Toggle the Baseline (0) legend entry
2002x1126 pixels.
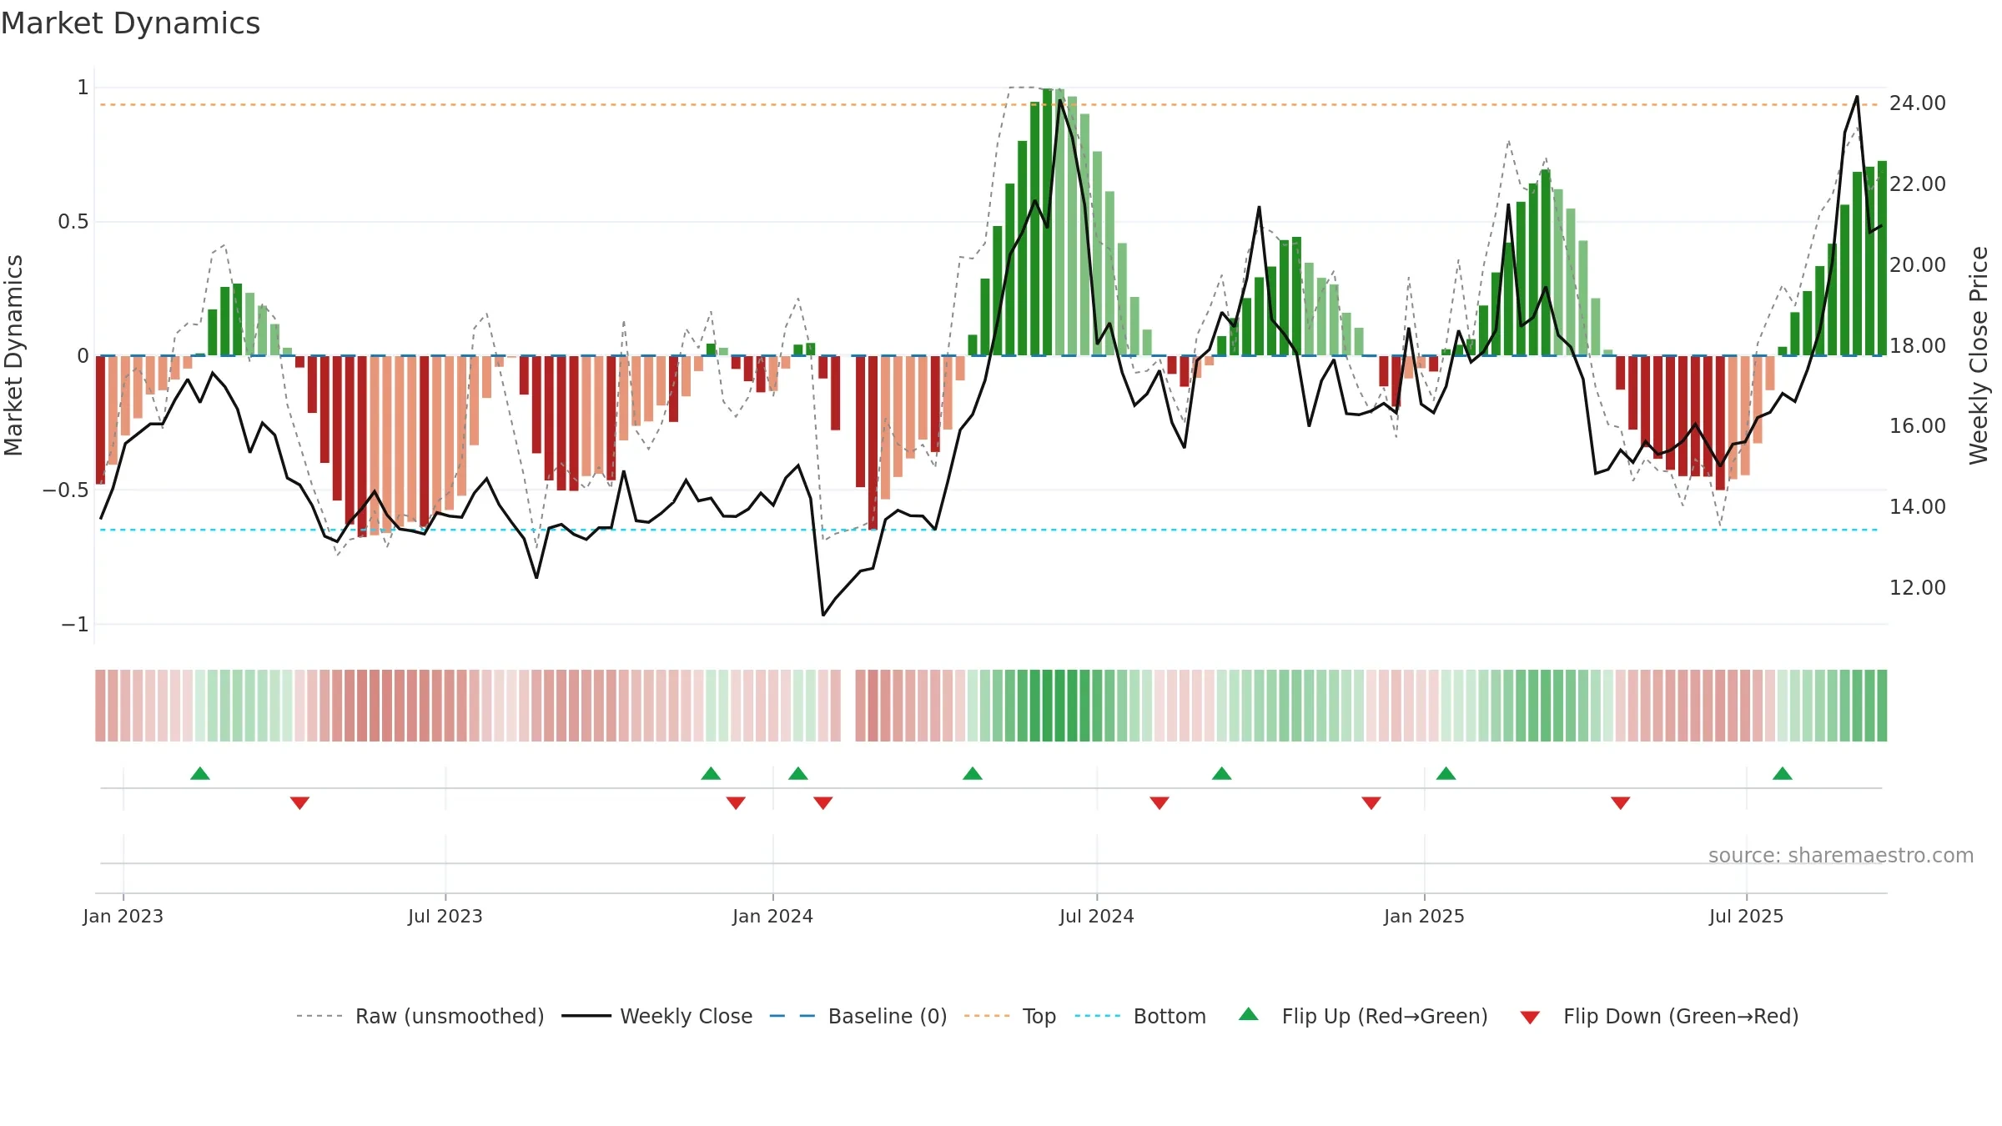point(858,1016)
